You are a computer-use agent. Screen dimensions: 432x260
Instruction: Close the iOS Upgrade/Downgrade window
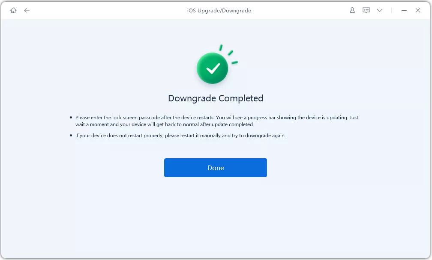click(x=418, y=10)
